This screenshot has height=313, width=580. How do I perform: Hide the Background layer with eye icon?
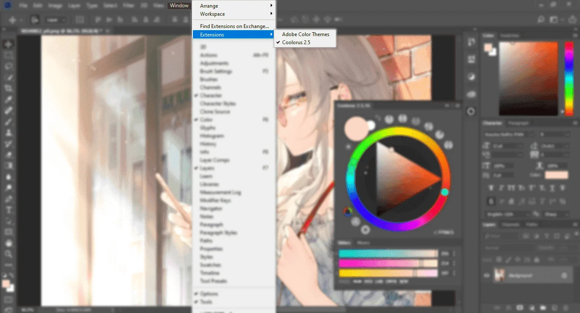(x=487, y=276)
